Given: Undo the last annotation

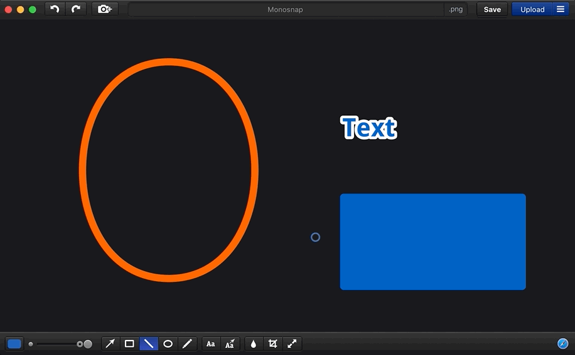Looking at the screenshot, I should coord(55,9).
